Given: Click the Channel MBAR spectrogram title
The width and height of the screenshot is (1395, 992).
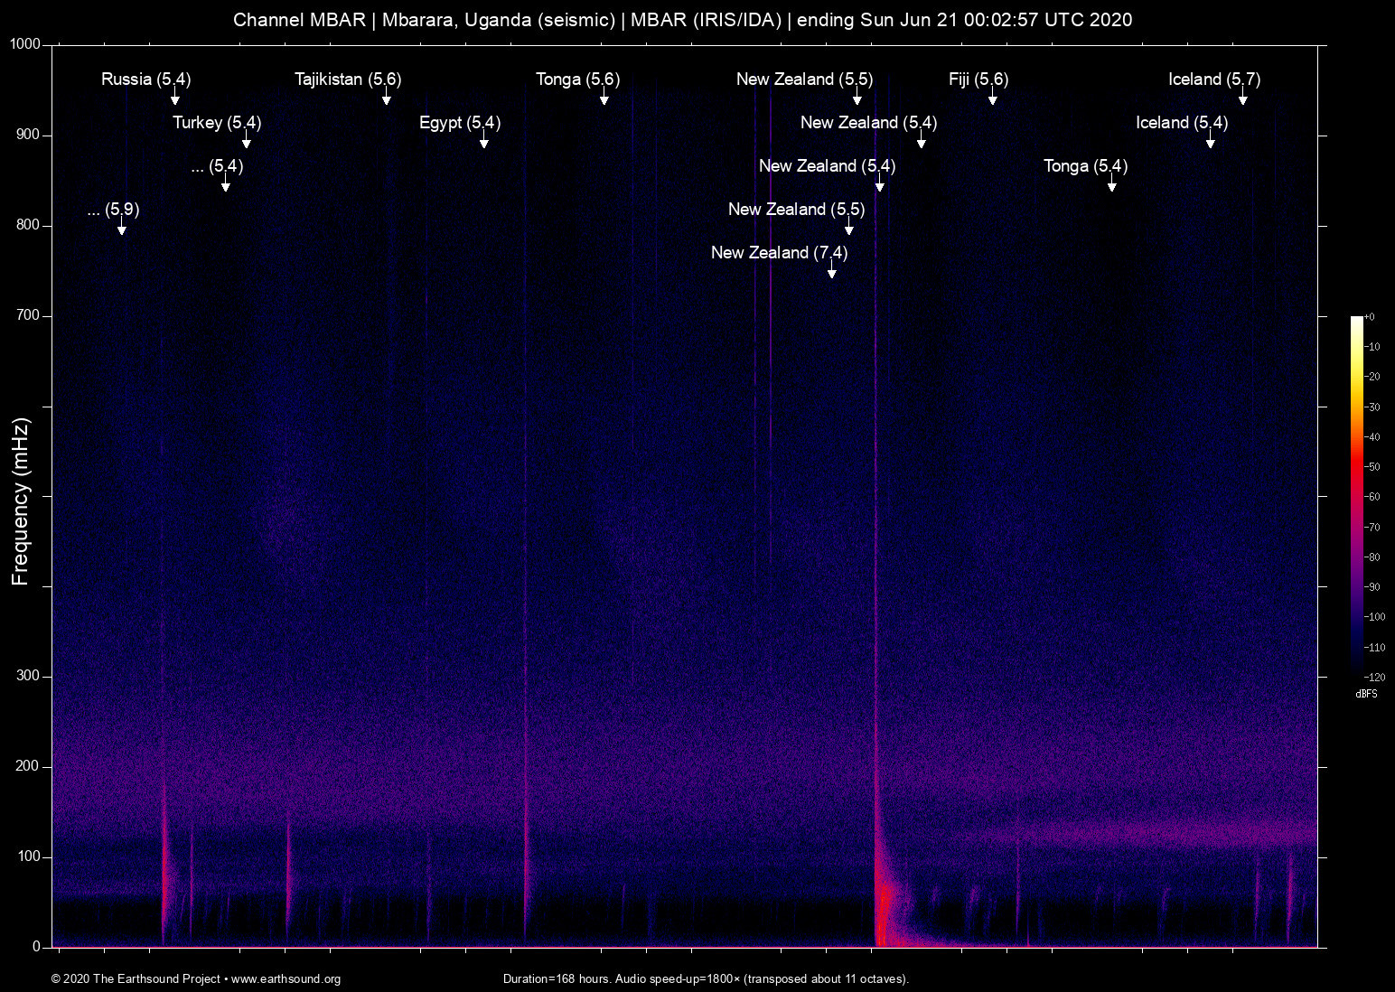Looking at the screenshot, I should click(683, 20).
